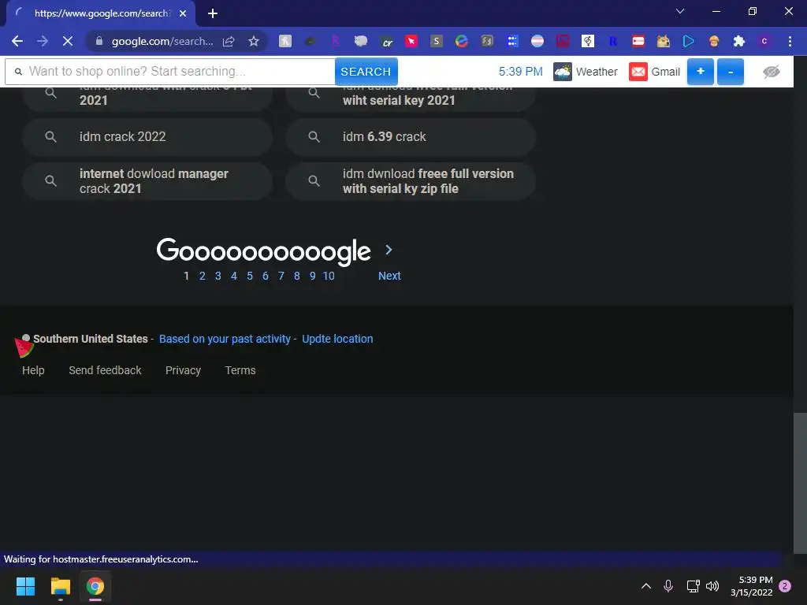The width and height of the screenshot is (807, 605).
Task: Open 'Based on your past activity' link
Action: point(225,339)
